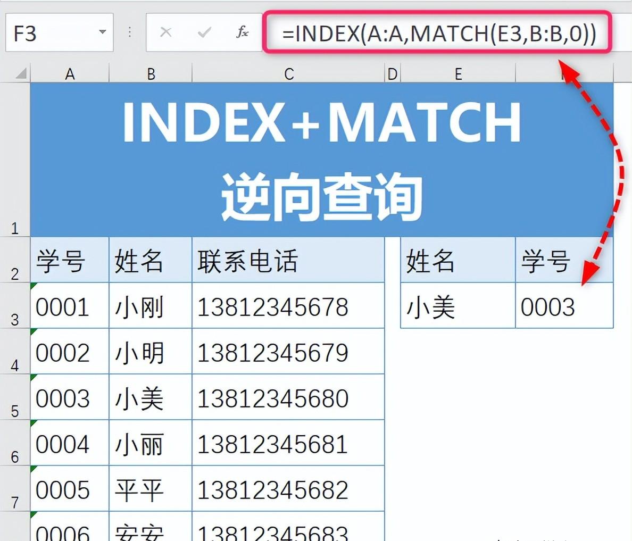Screen dimensions: 632x541
Task: Select row 5 header
Action: pyautogui.click(x=15, y=397)
